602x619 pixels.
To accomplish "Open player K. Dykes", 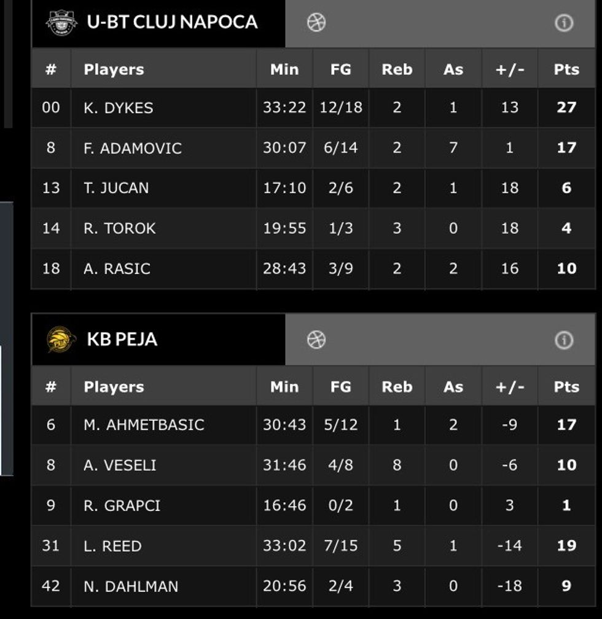I will tap(119, 108).
